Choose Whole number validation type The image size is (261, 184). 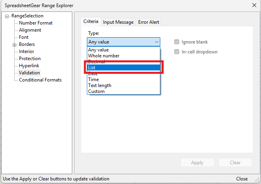coord(103,56)
